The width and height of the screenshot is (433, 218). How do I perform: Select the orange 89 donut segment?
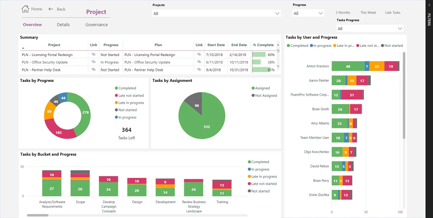[49, 111]
